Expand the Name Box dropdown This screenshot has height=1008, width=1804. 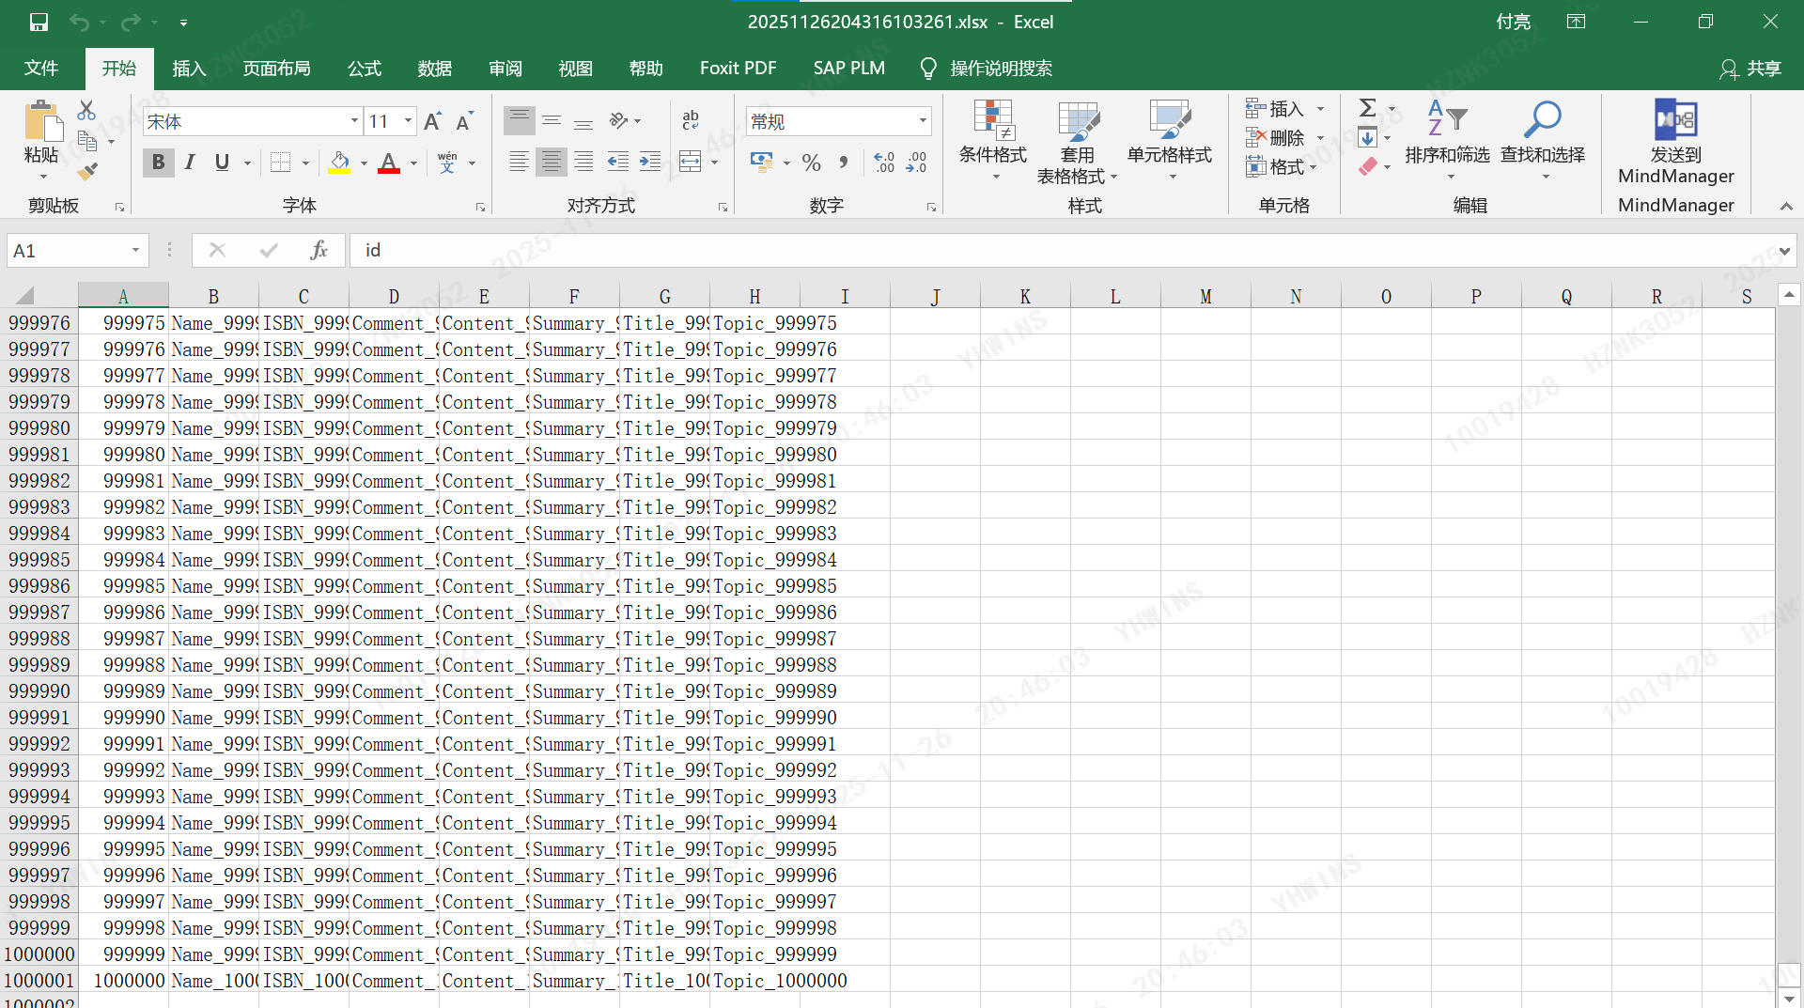(x=135, y=250)
